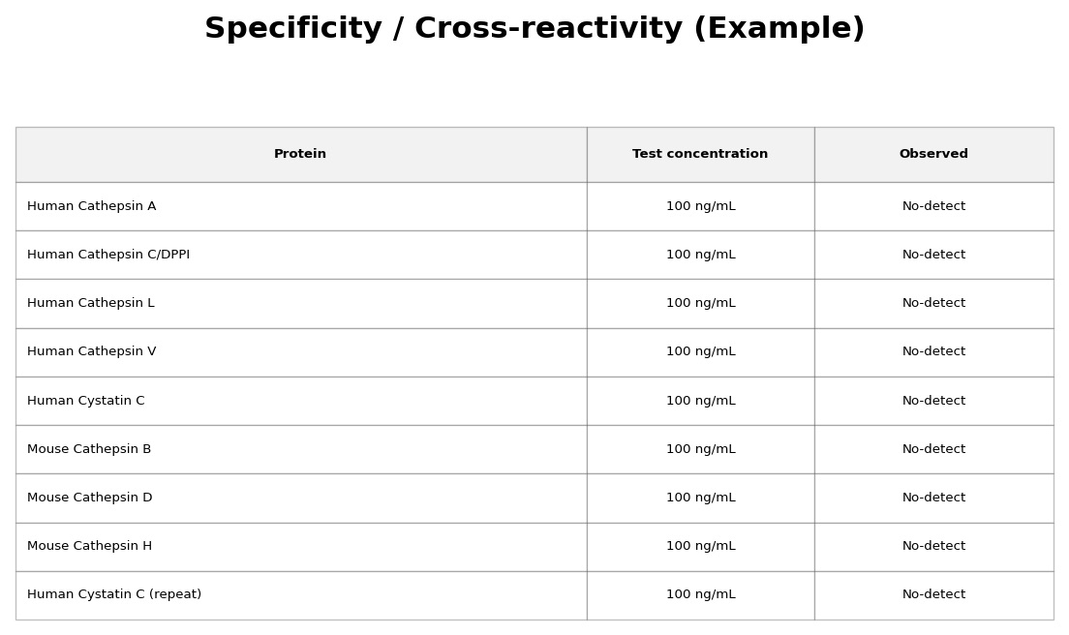Viewport: 1069px width, 635px height.
Task: Select the Human Cystatin C (repeat) cell
Action: [114, 595]
